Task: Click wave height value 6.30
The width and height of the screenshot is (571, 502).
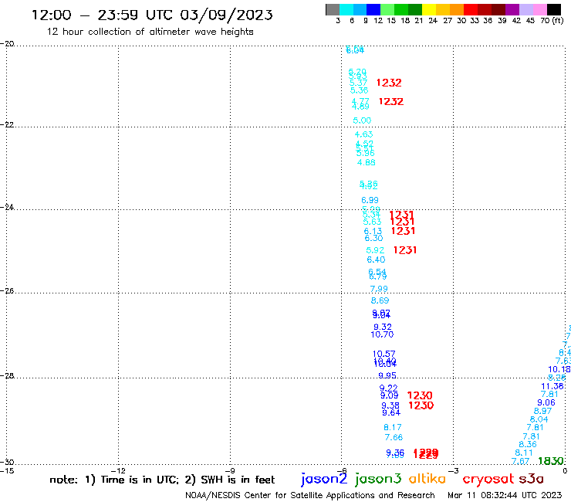Action: click(x=373, y=238)
